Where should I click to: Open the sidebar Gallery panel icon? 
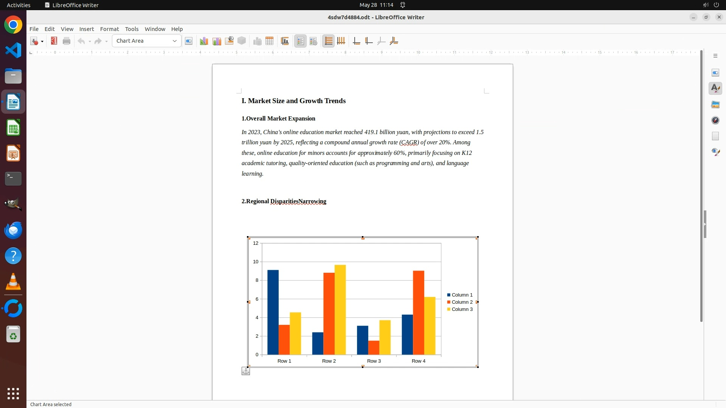click(715, 104)
